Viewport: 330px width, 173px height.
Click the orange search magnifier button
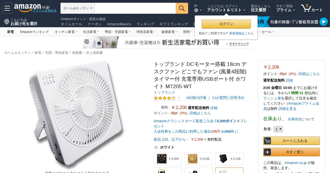coord(182,8)
